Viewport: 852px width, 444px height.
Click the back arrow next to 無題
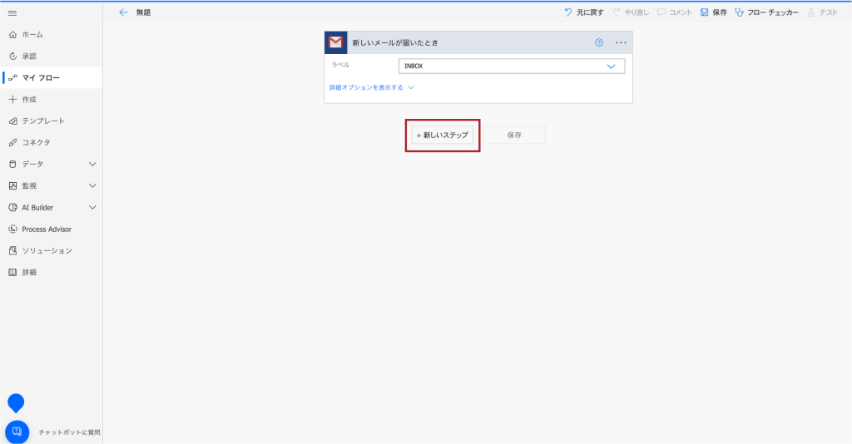pyautogui.click(x=124, y=12)
